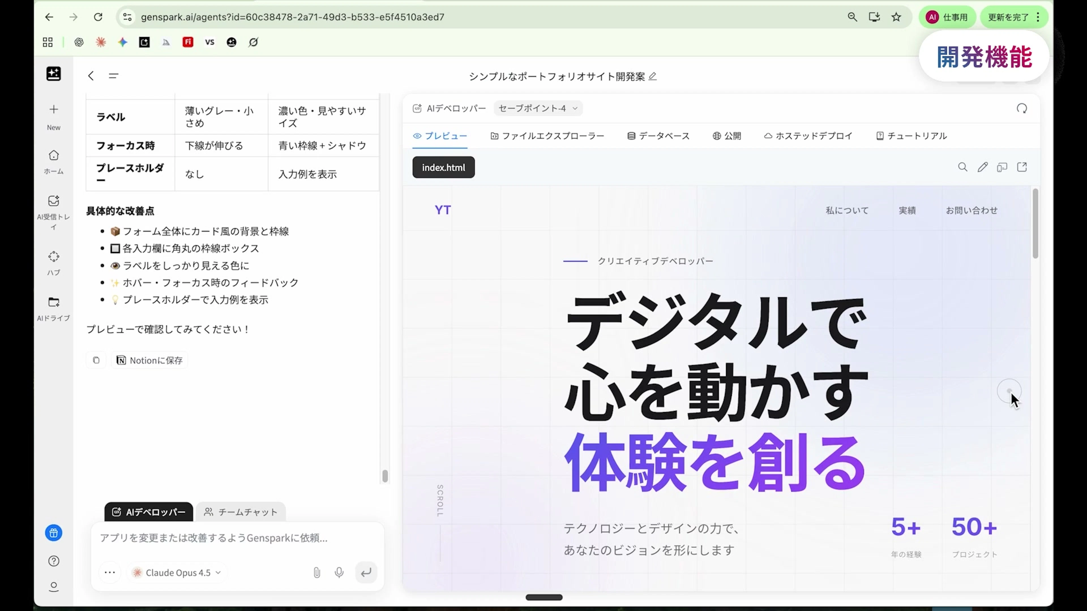Open the three-dots options menu in chat input
1087x611 pixels.
[x=110, y=573]
